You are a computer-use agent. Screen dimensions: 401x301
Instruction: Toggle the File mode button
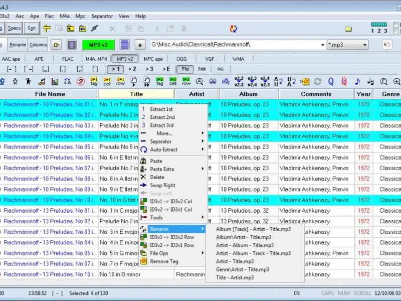185,69
